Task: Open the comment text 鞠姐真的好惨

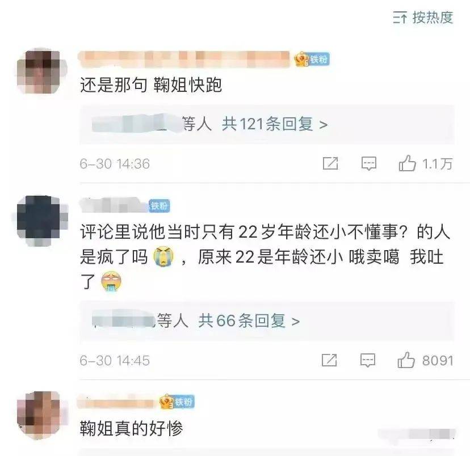Action: pyautogui.click(x=131, y=428)
